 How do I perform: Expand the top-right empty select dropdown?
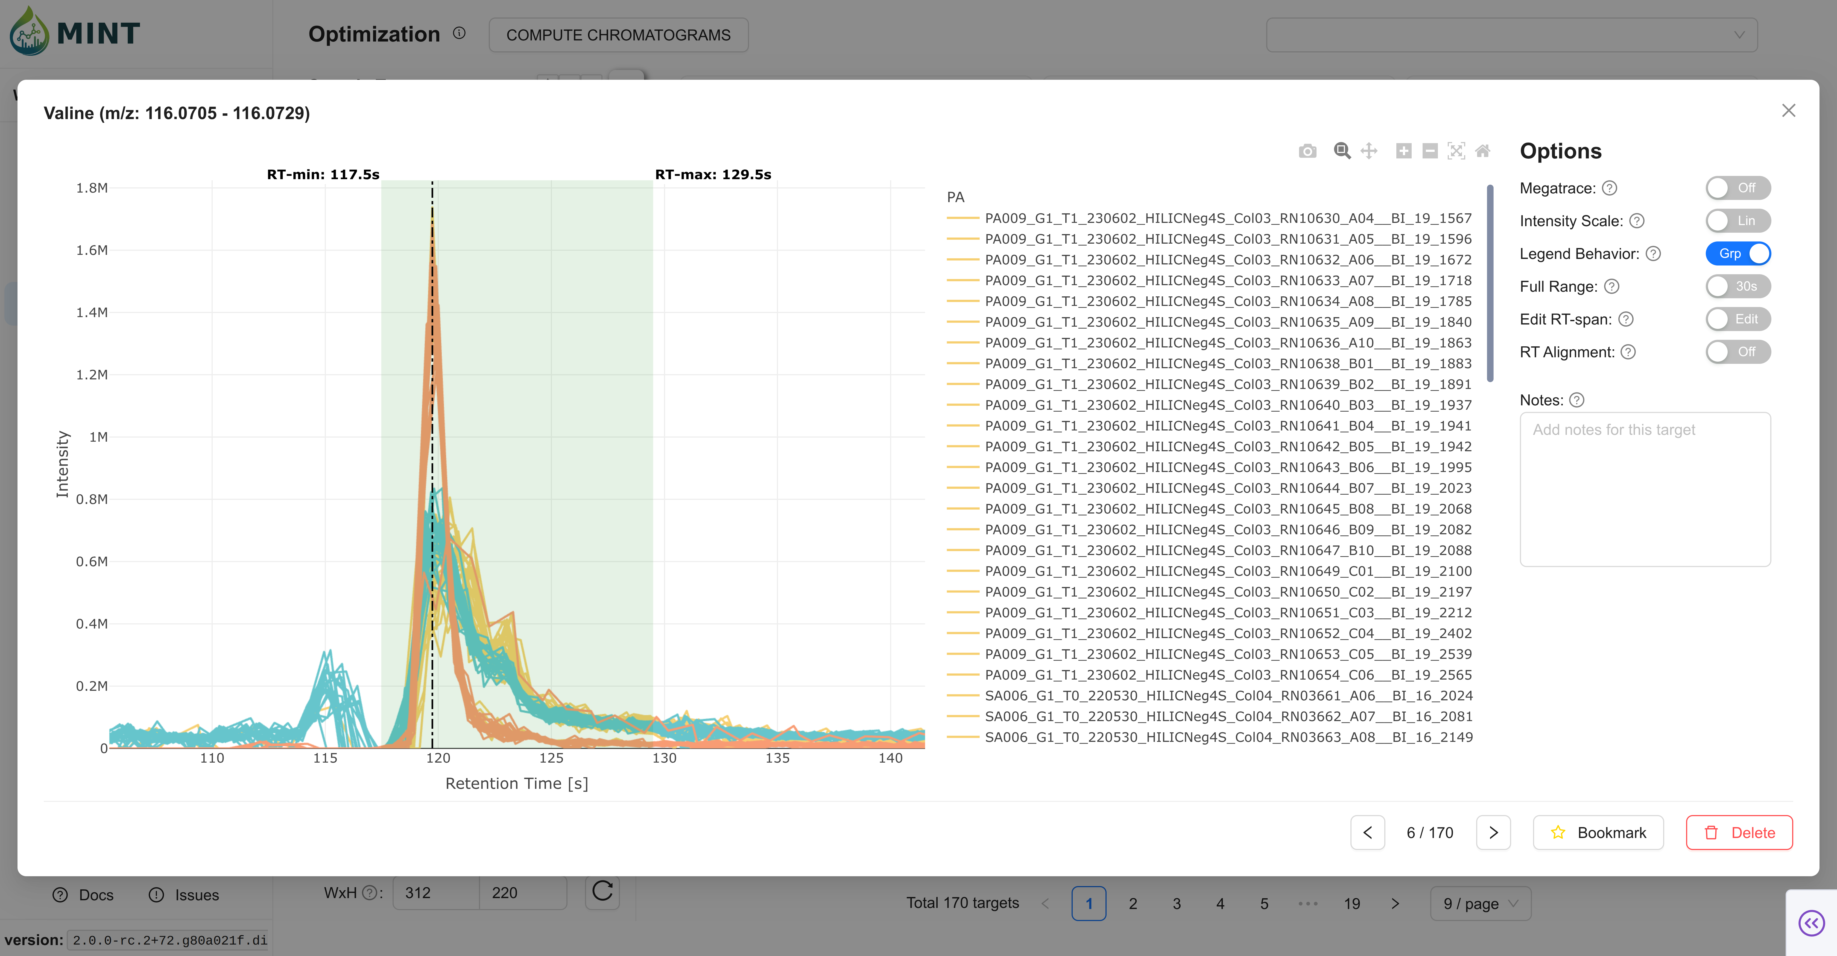point(1511,35)
